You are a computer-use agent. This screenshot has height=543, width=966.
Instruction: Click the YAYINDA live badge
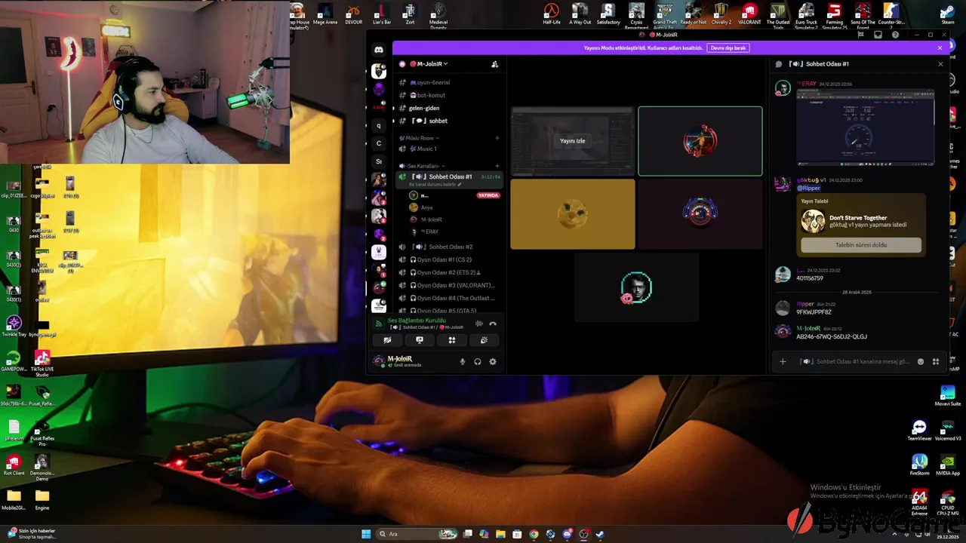coord(488,195)
